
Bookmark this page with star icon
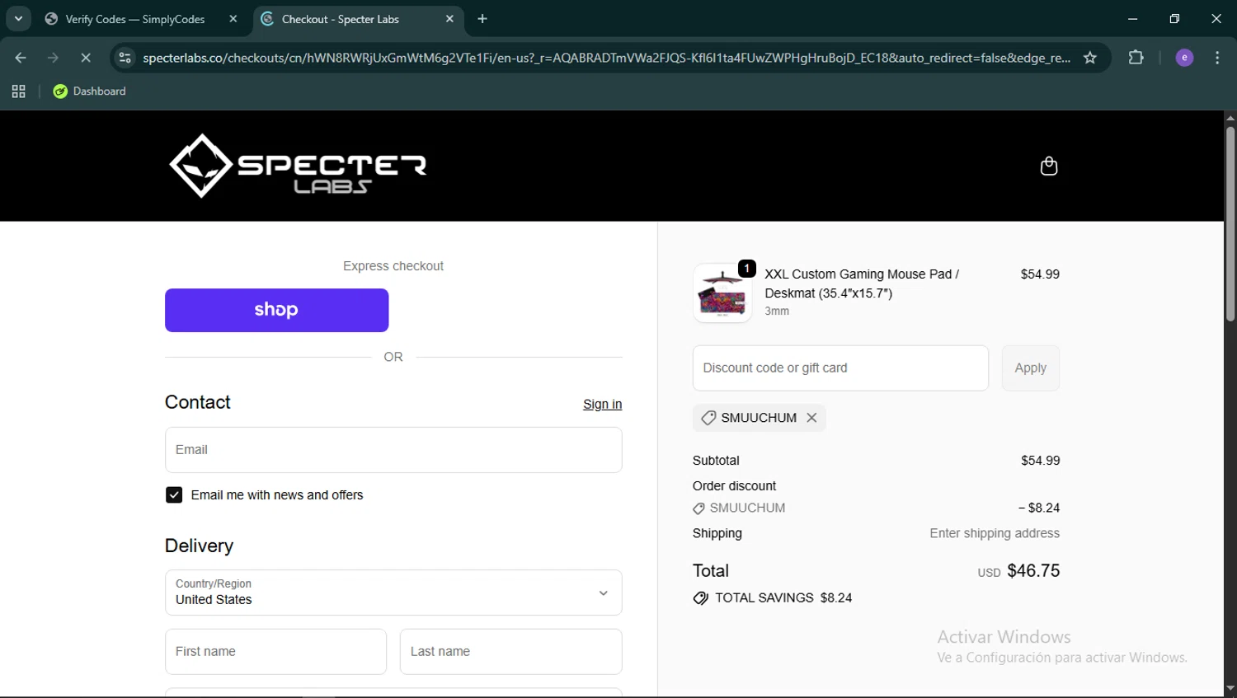point(1090,58)
